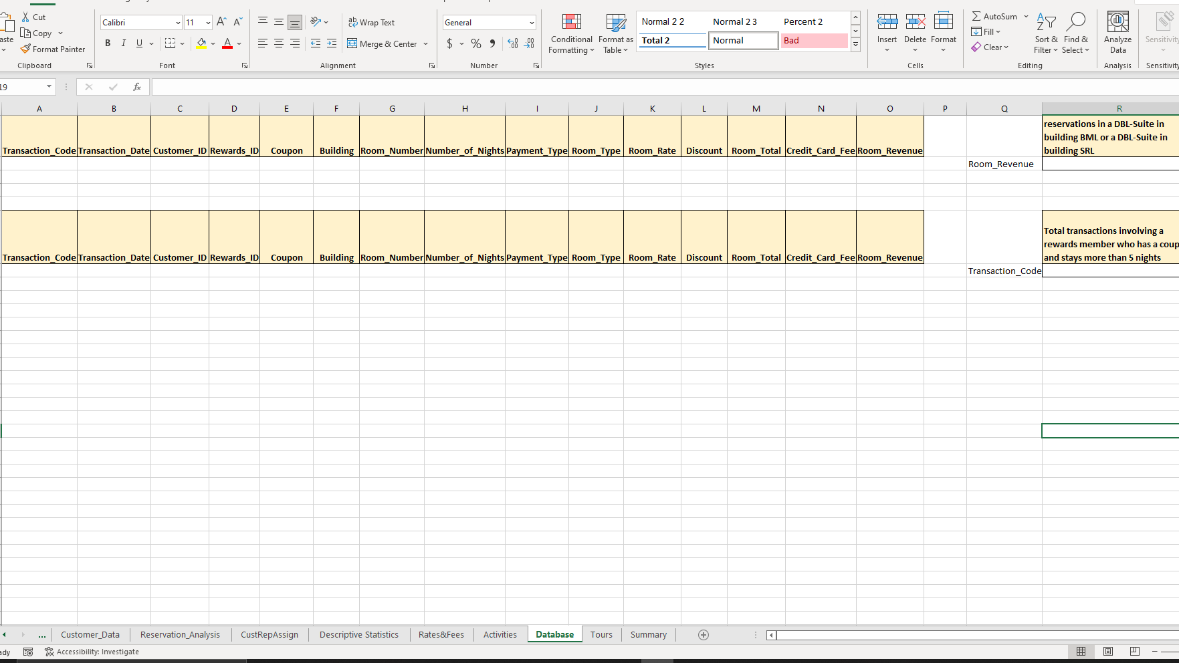The width and height of the screenshot is (1179, 663).
Task: Increase decimal places
Action: click(513, 43)
